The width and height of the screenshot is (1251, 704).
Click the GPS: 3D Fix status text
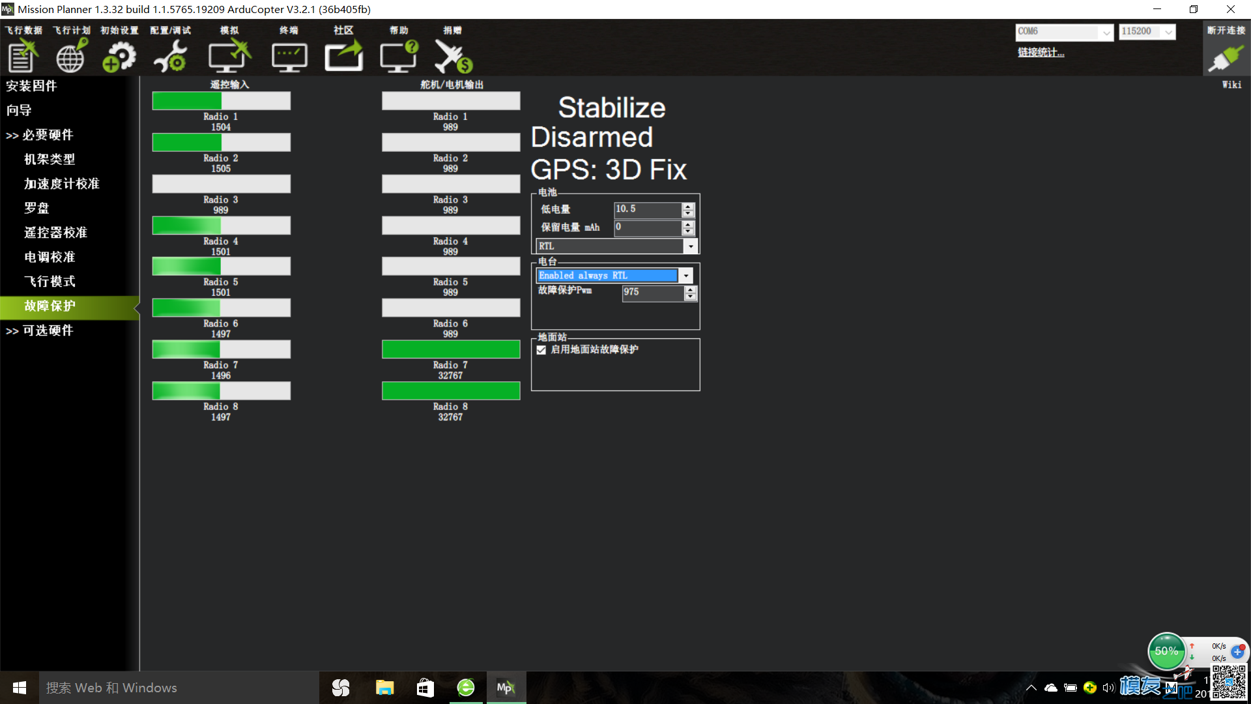tap(609, 169)
